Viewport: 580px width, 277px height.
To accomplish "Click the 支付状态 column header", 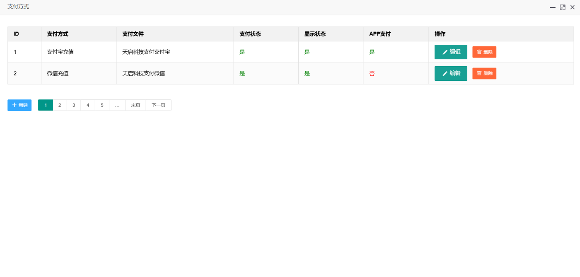I will point(250,34).
